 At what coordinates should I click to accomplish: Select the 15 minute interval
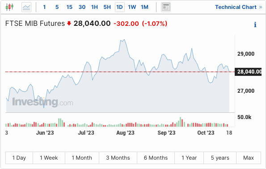[x=69, y=7]
